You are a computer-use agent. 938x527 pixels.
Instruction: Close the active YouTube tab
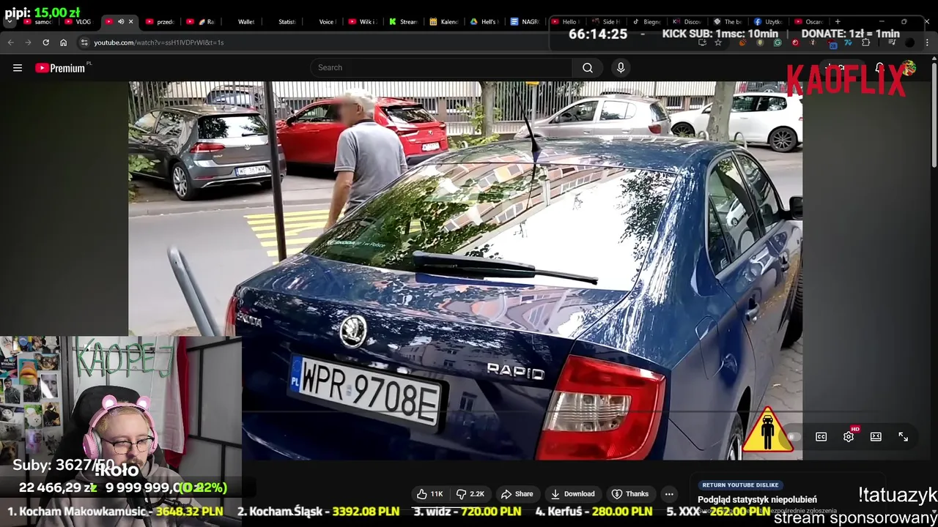[131, 22]
